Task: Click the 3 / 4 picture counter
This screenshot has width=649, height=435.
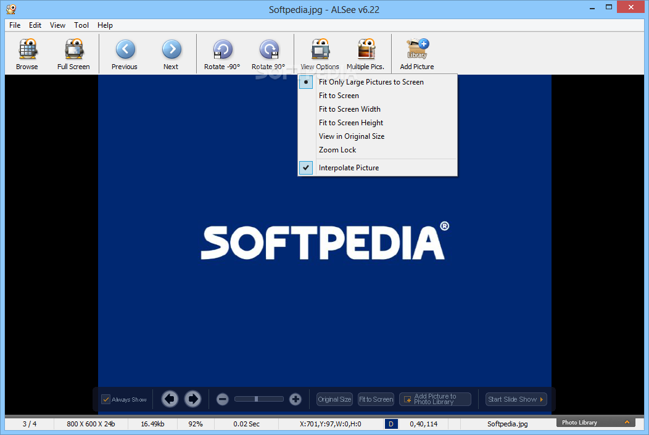Action: click(x=30, y=424)
